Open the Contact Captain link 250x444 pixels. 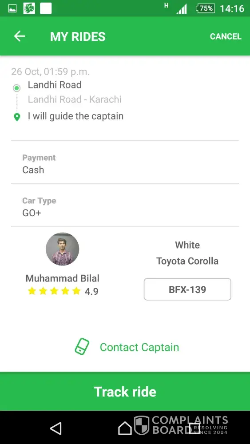click(139, 347)
